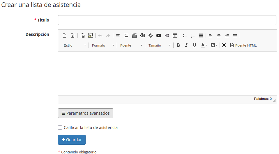Insert video using the clapperboard icon
Screen dimensions: 279x154
134,36
